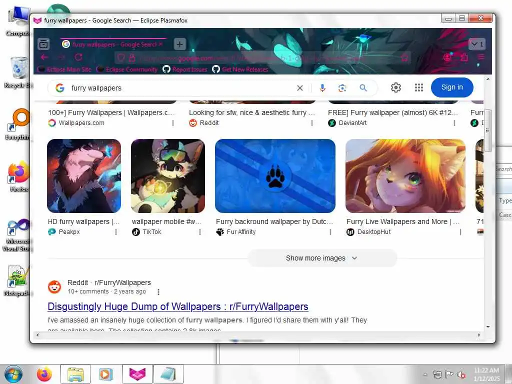Click Looking for sfw, nice aesthetic furry title
Image resolution: width=512 pixels, height=384 pixels.
pos(252,112)
